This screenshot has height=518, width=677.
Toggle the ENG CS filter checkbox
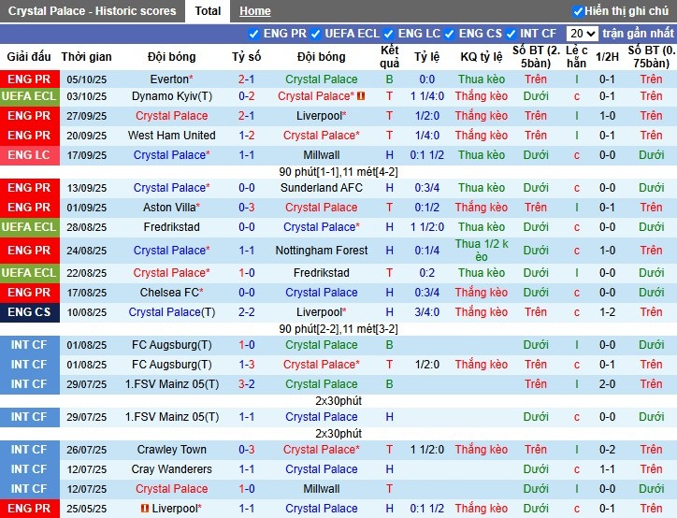tap(451, 34)
